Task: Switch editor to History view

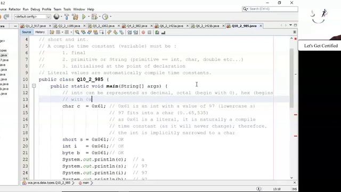Action: pos(40,32)
